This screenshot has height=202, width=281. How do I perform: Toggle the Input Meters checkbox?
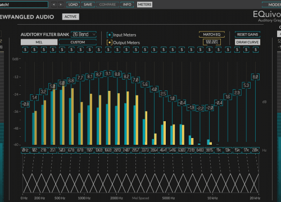(110, 35)
